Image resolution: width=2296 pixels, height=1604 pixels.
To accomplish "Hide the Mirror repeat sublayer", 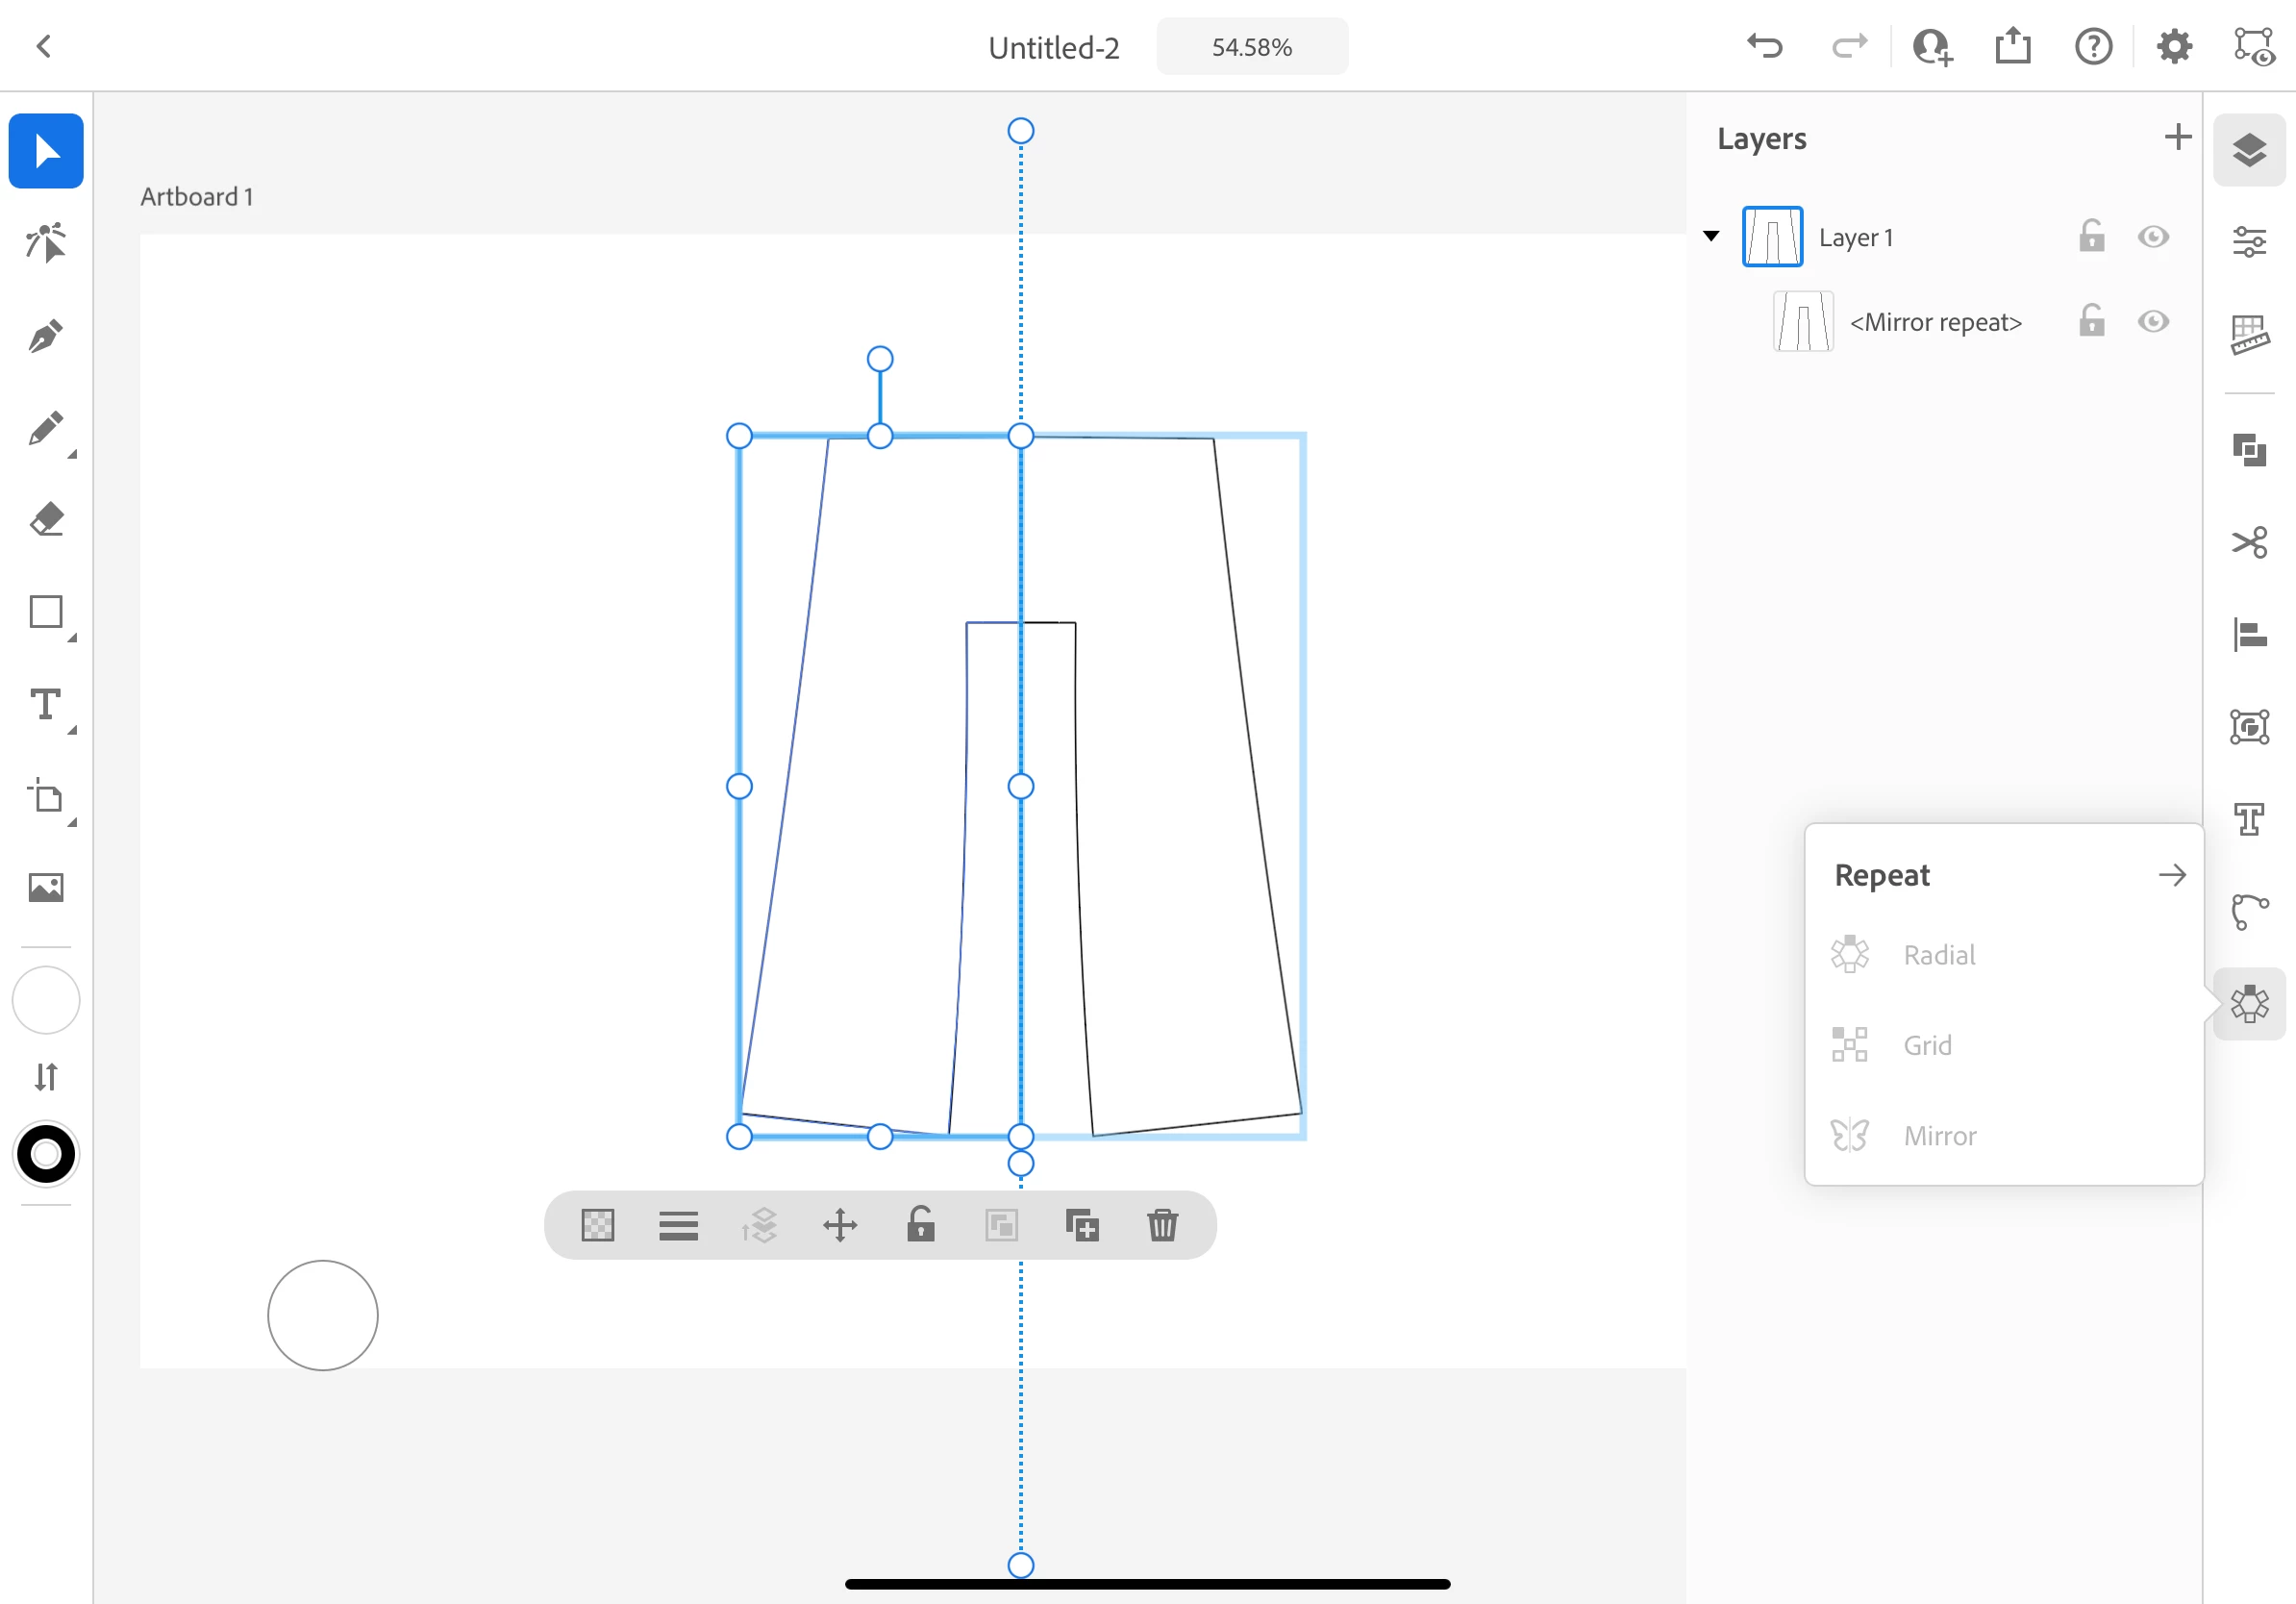I will pos(2153,322).
